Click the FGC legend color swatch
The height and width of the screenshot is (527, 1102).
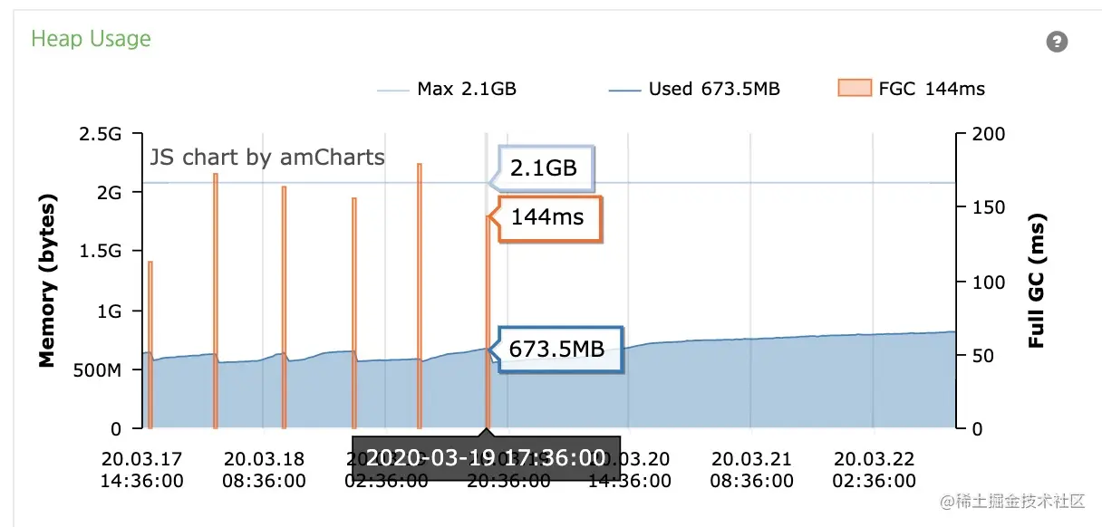click(x=854, y=89)
